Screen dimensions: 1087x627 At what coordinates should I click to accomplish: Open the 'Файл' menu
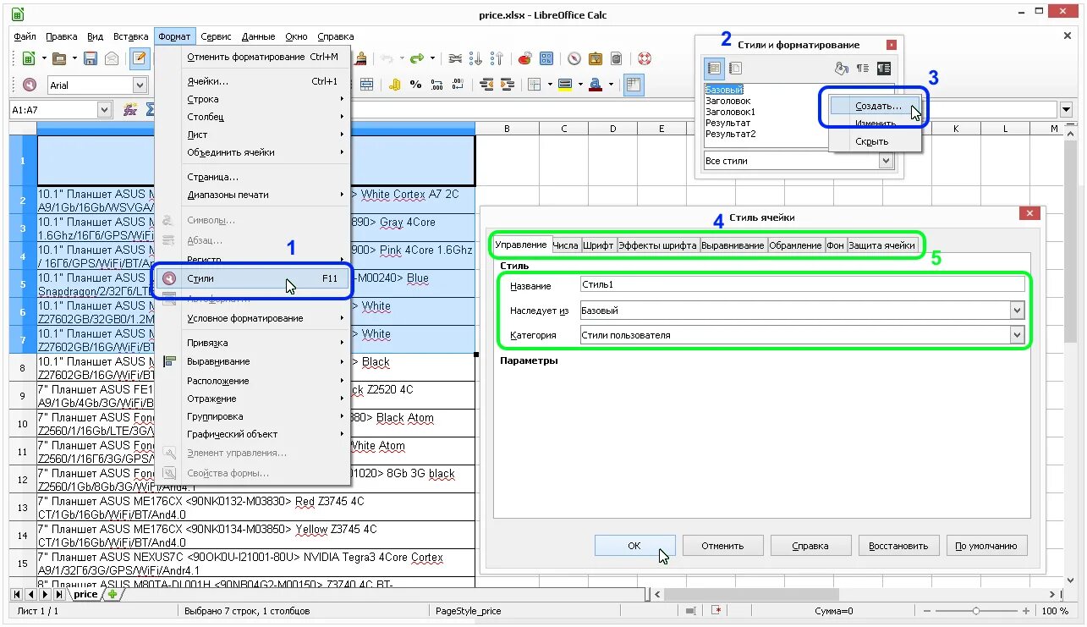[25, 37]
